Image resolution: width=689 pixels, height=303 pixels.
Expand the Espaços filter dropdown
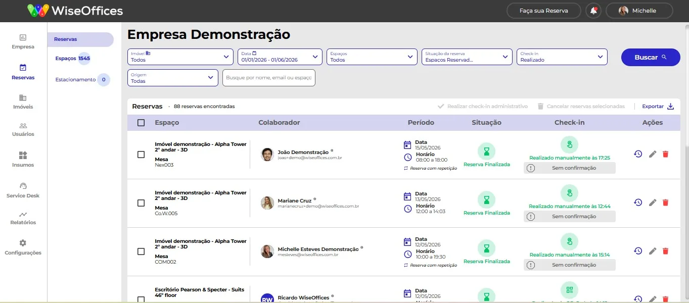372,57
